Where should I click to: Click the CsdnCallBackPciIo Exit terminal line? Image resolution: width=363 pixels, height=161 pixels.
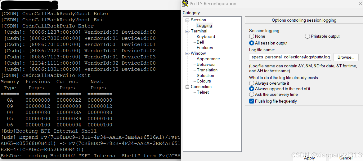tap(46, 75)
